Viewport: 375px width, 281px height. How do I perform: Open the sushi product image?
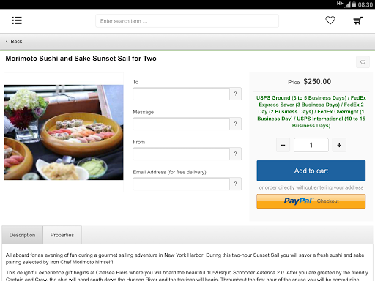(64, 132)
